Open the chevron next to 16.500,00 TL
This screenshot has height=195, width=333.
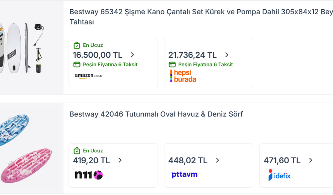[x=132, y=55]
